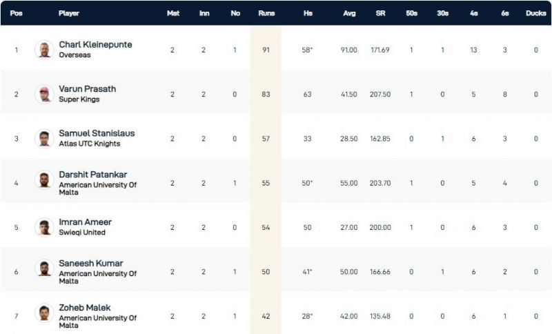Sort table by Runs column header
The height and width of the screenshot is (334, 552).
click(266, 13)
